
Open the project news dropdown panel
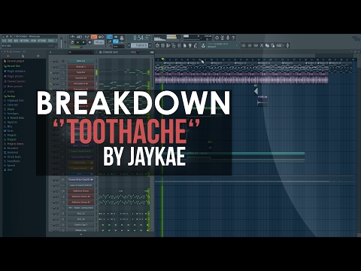point(223,45)
